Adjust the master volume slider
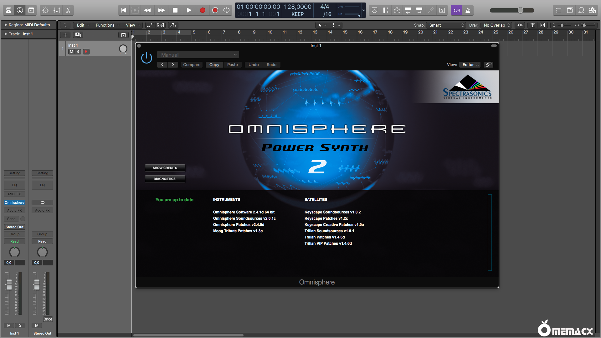The image size is (601, 338). coord(520,10)
